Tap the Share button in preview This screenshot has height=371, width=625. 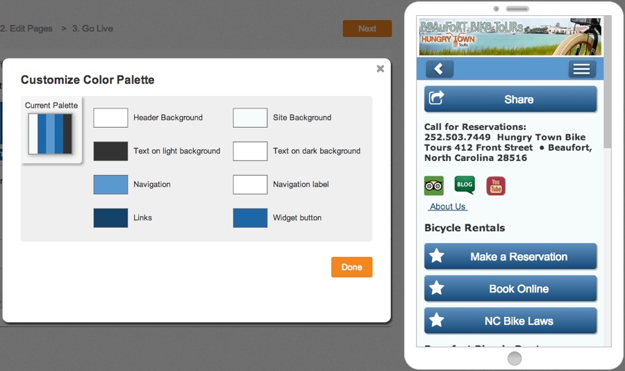(510, 99)
